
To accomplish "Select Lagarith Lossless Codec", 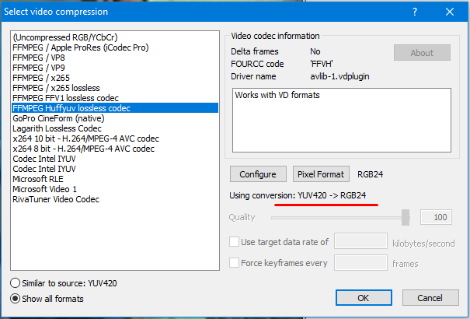I will click(x=57, y=128).
